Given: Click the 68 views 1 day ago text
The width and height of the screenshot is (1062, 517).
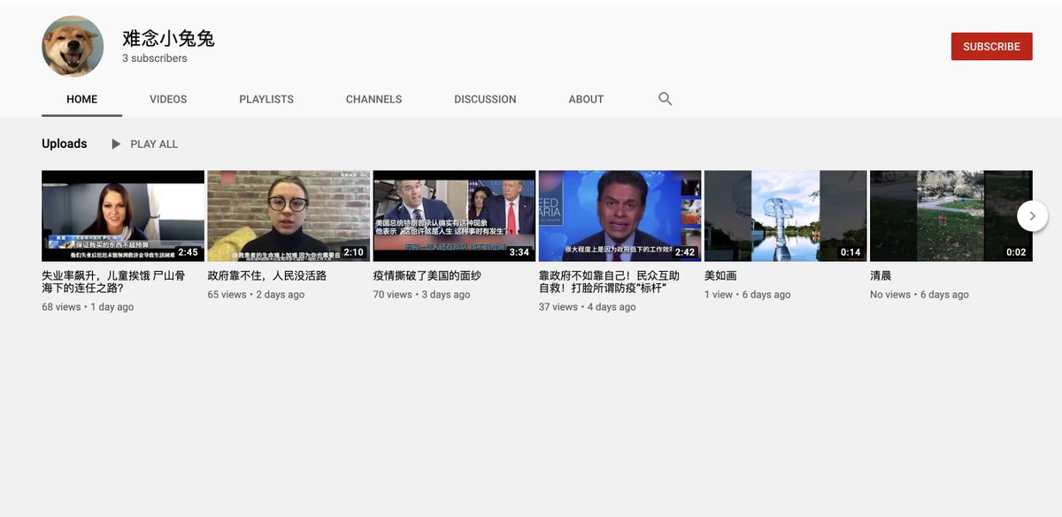Looking at the screenshot, I should pos(88,307).
